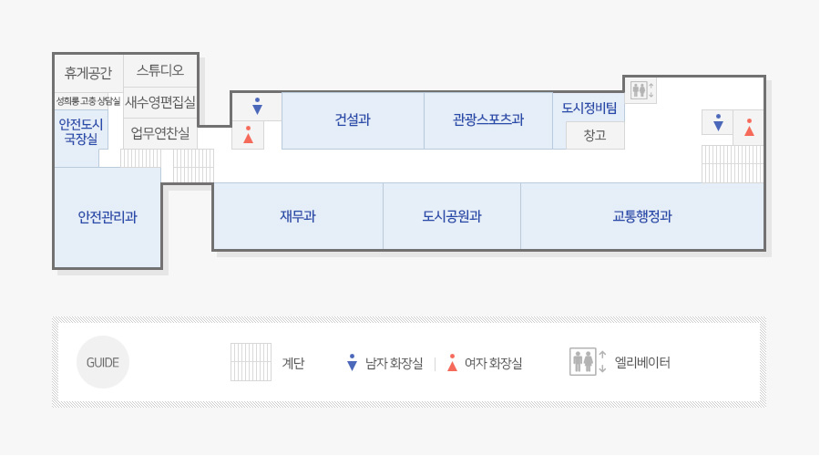Click the 휴게공간 room

88,73
